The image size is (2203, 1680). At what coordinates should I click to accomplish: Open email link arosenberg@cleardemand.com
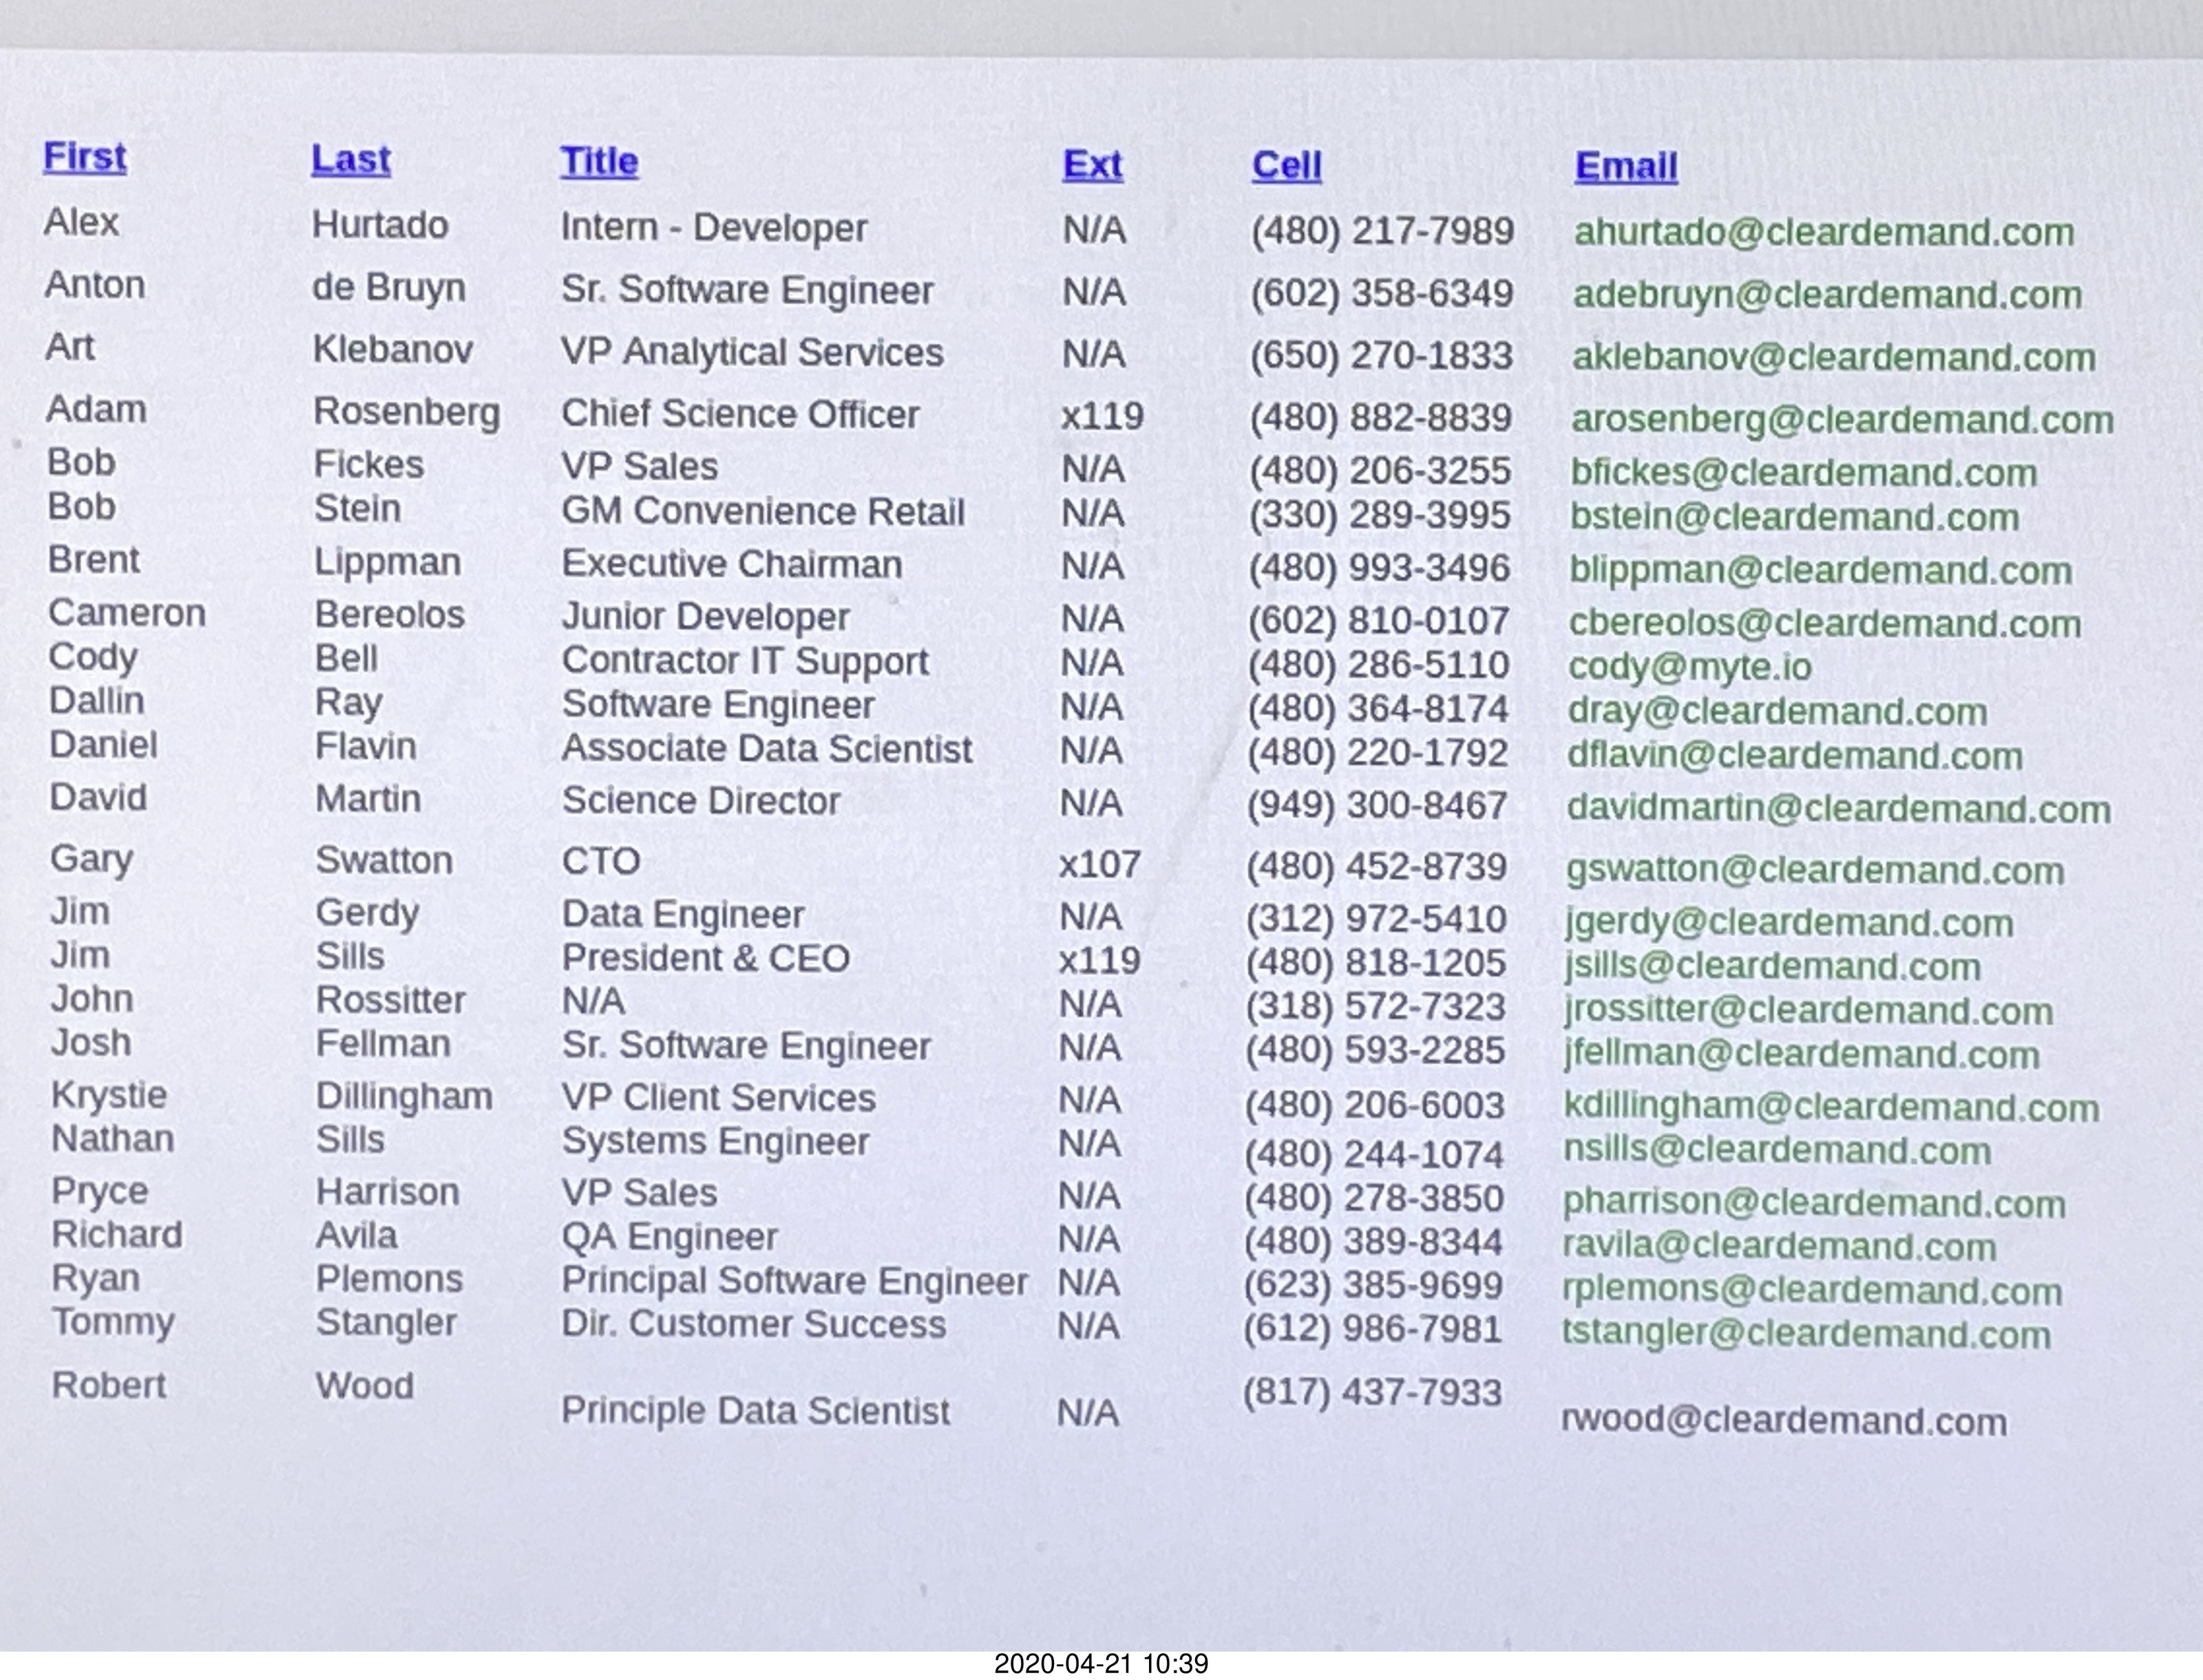pyautogui.click(x=1842, y=420)
